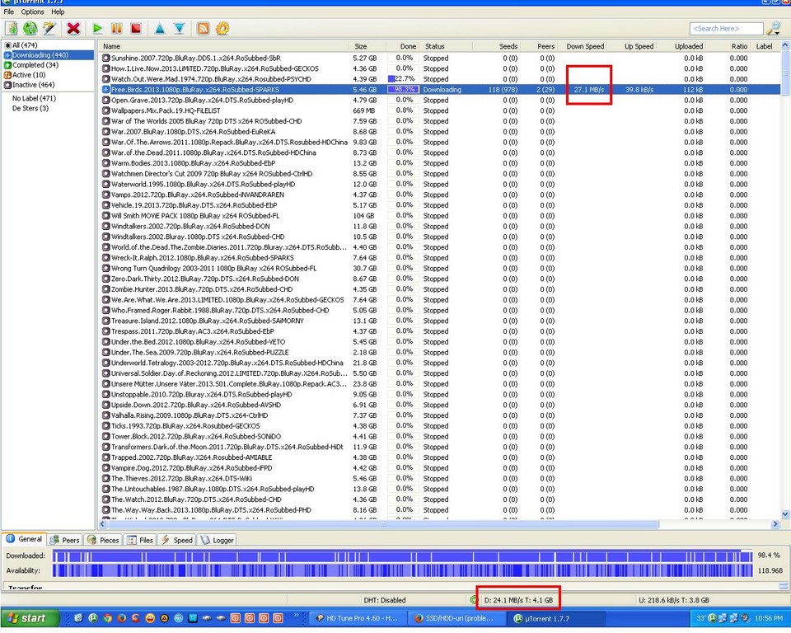
Task: Open the RSS Downloader icon
Action: [x=203, y=28]
